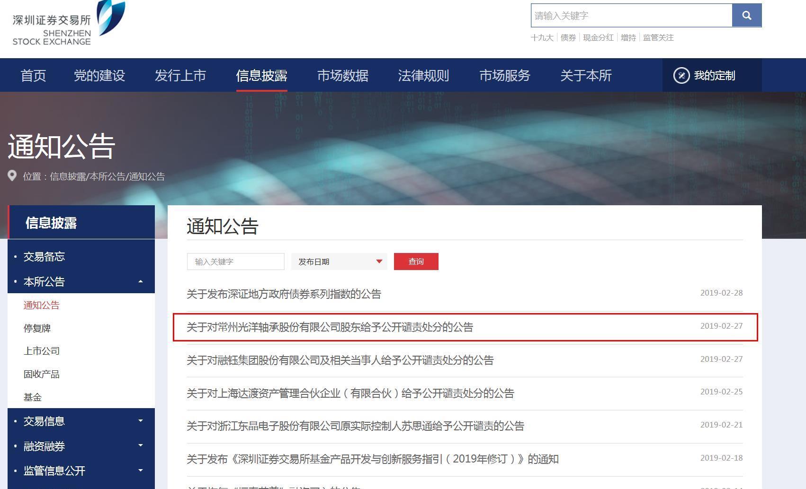
Task: Open 我的定制 menu
Action: [x=712, y=75]
